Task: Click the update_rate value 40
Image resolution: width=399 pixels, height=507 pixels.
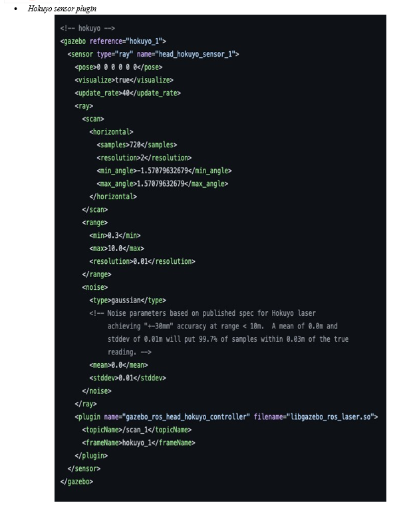Action: click(126, 93)
